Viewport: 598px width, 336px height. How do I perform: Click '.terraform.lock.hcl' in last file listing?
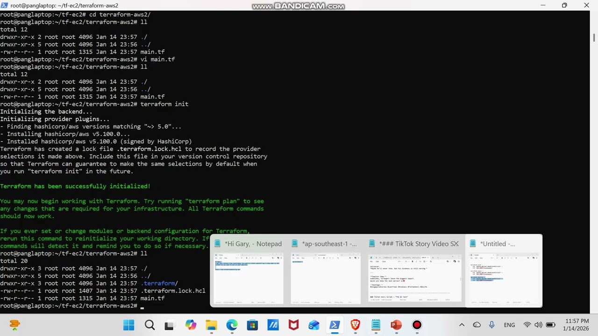[173, 291]
